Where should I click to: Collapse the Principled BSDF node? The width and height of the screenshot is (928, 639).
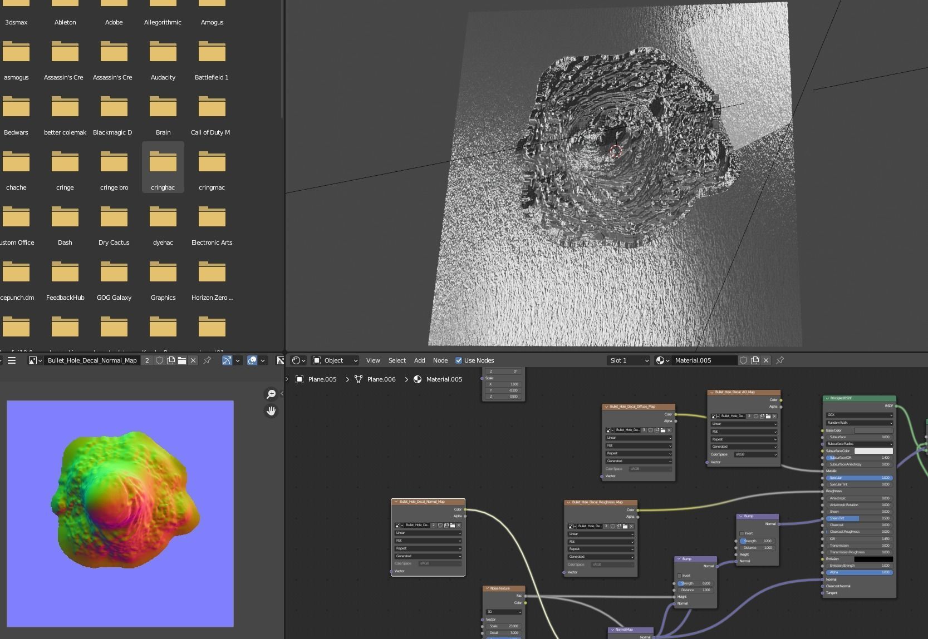[x=827, y=398]
